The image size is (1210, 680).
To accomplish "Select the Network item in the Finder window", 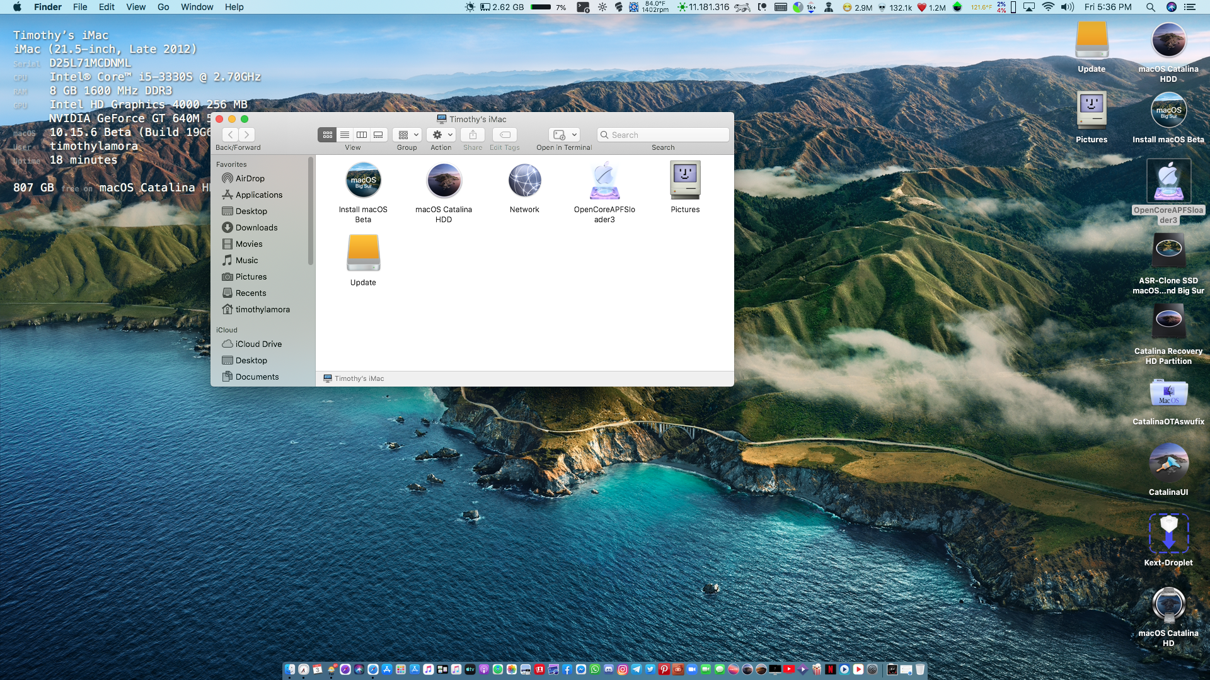I will click(x=524, y=189).
